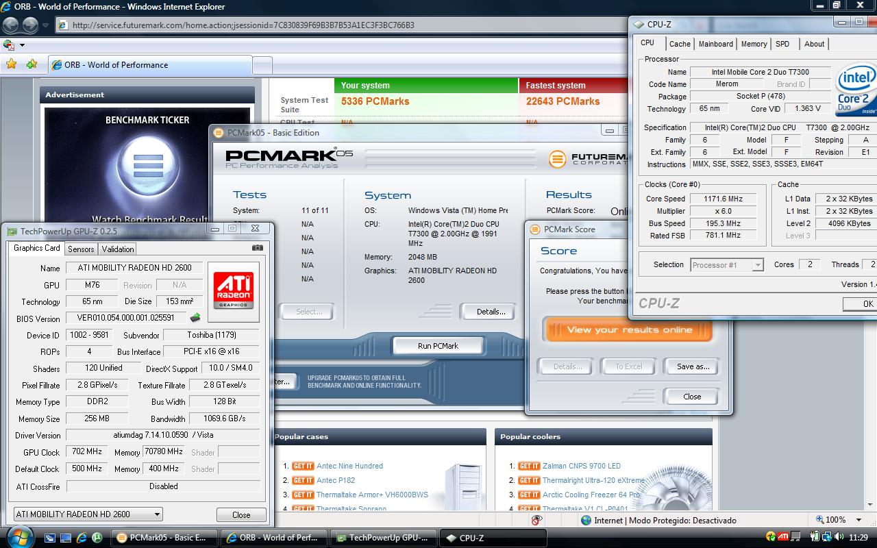Add page to favorites green plus star
Screen dimensions: 877x548
pos(32,64)
